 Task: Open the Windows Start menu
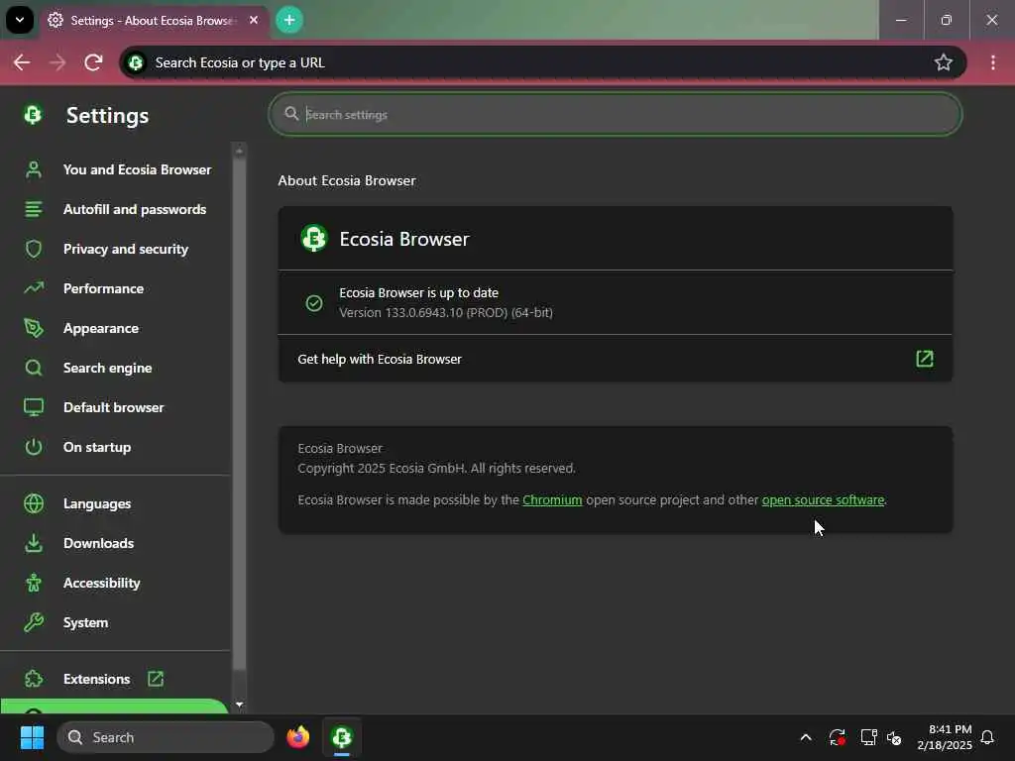[32, 737]
